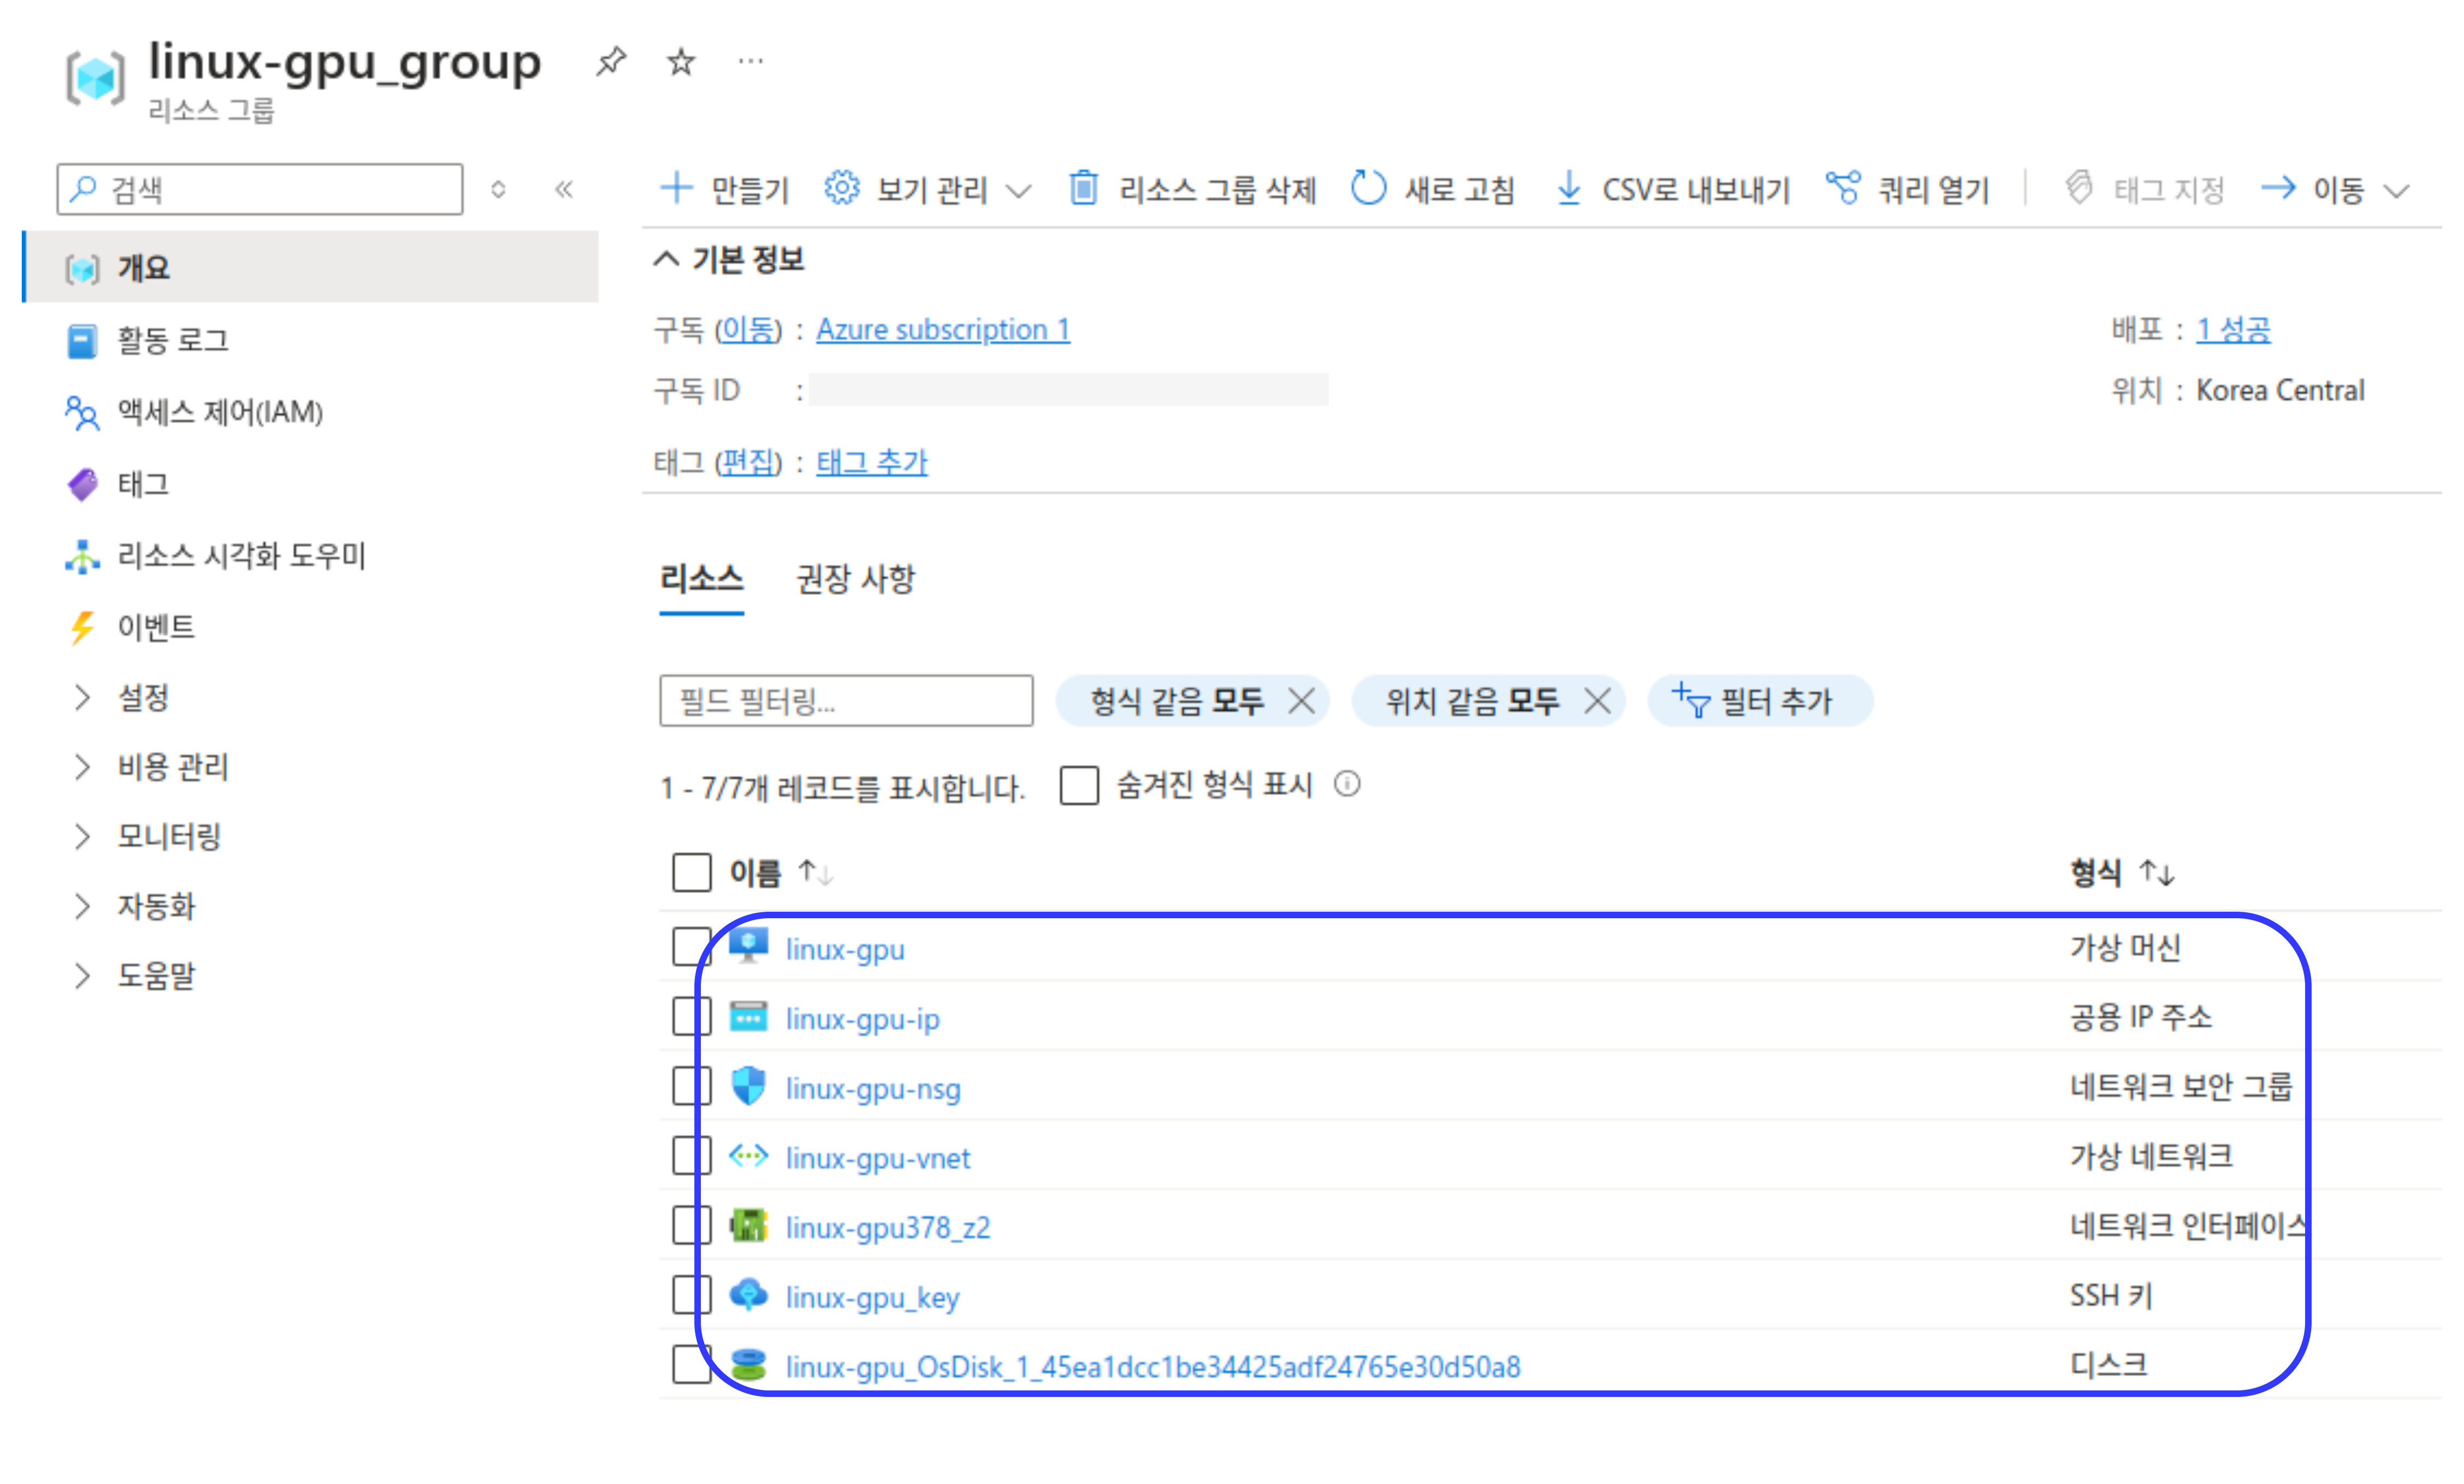Open the more options ellipsis menu
Screen dimensions: 2464x1484
pyautogui.click(x=750, y=61)
